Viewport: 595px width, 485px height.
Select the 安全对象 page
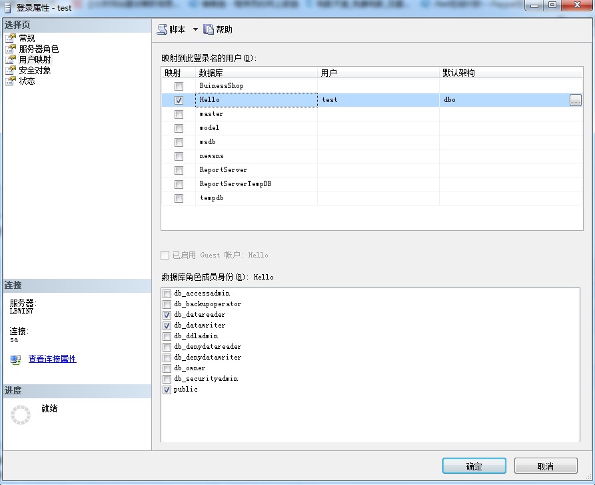click(35, 70)
